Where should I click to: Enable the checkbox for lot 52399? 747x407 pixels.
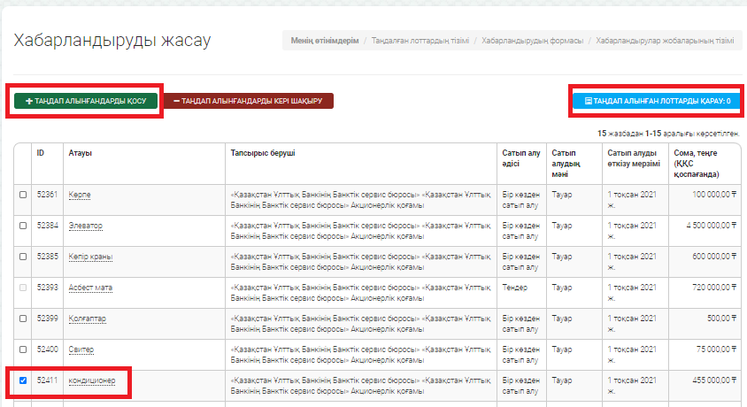coord(23,319)
